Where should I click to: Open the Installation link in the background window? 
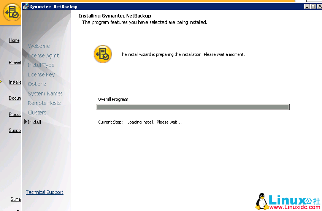15,82
